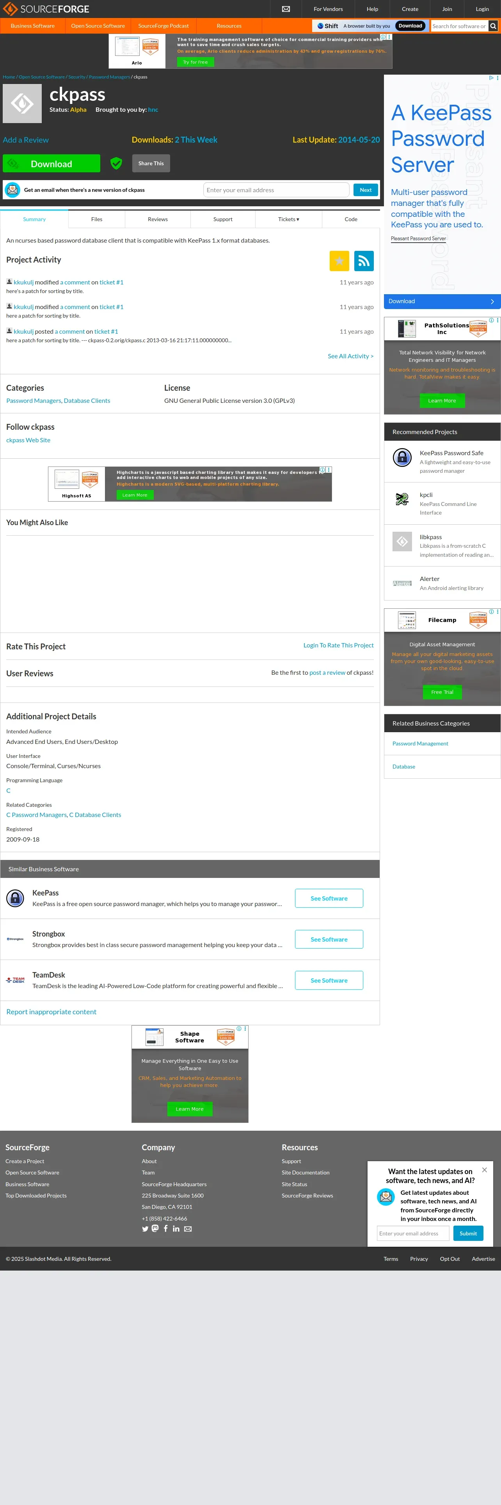Click the search for software field

point(460,26)
